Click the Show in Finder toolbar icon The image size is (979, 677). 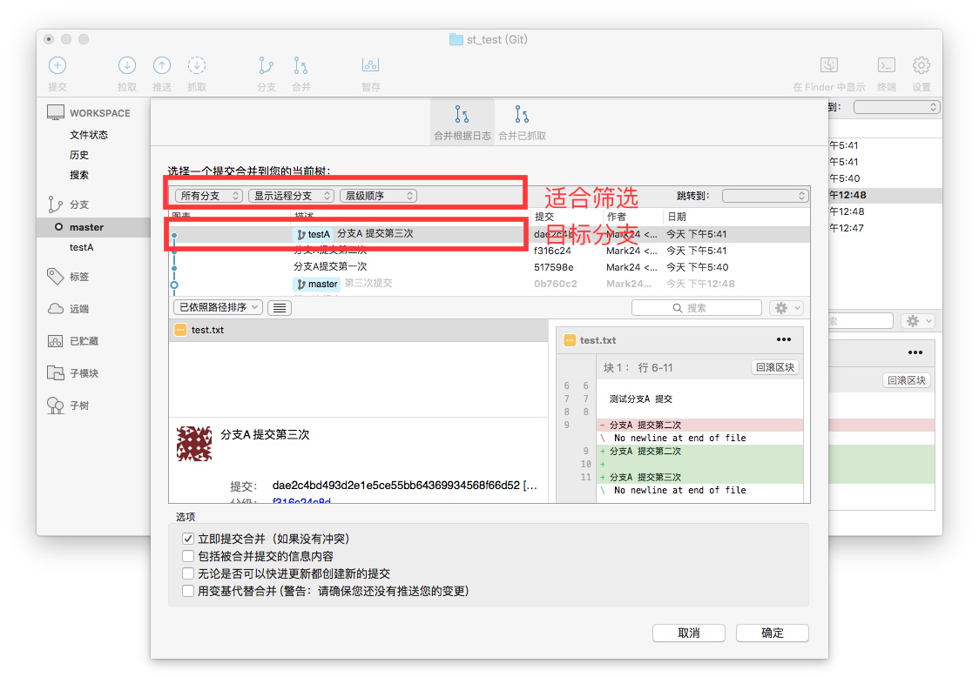pos(828,65)
